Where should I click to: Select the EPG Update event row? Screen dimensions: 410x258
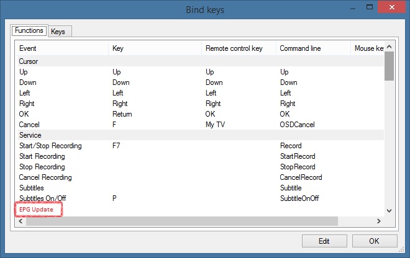(x=40, y=210)
